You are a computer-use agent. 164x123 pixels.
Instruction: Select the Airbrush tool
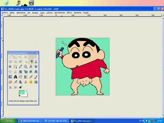point(15,82)
